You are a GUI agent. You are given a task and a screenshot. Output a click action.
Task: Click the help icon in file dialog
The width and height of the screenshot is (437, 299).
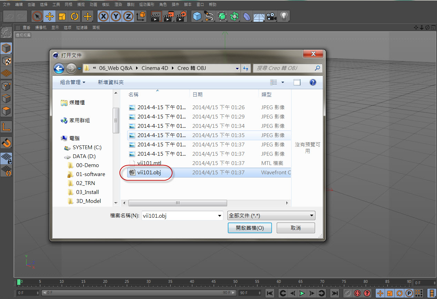(313, 82)
